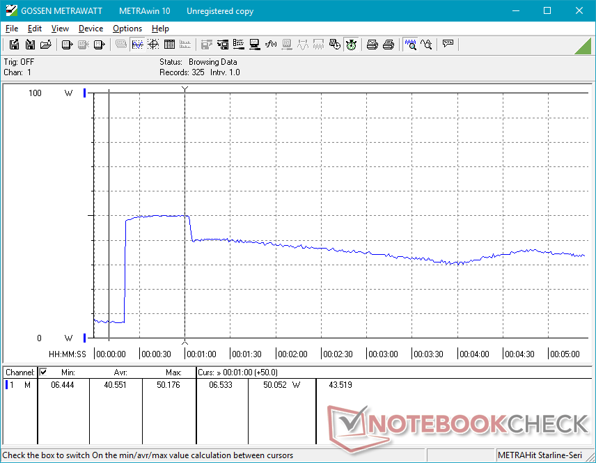Click the grayed device readout icon
This screenshot has width=596, height=463.
[287, 45]
